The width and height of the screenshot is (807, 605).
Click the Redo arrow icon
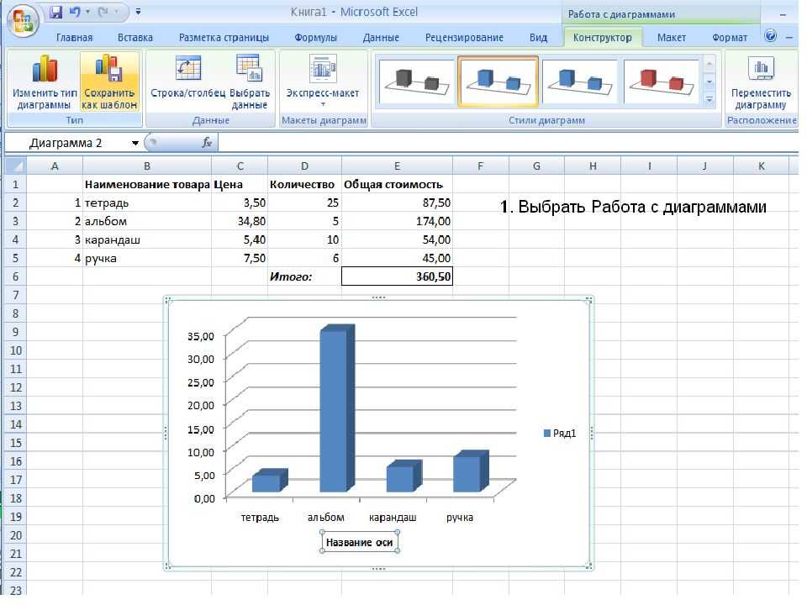[103, 11]
